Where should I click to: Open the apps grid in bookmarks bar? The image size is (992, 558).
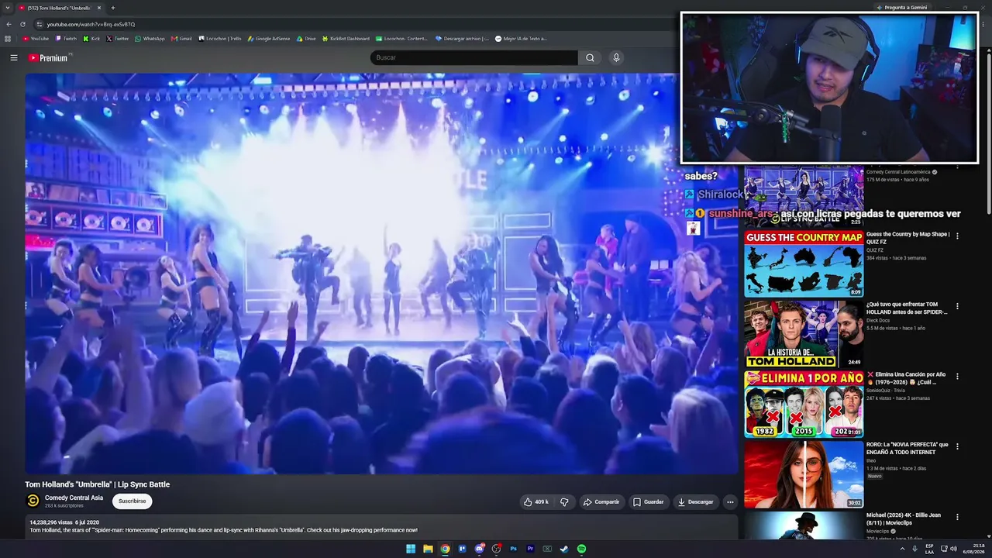8,38
